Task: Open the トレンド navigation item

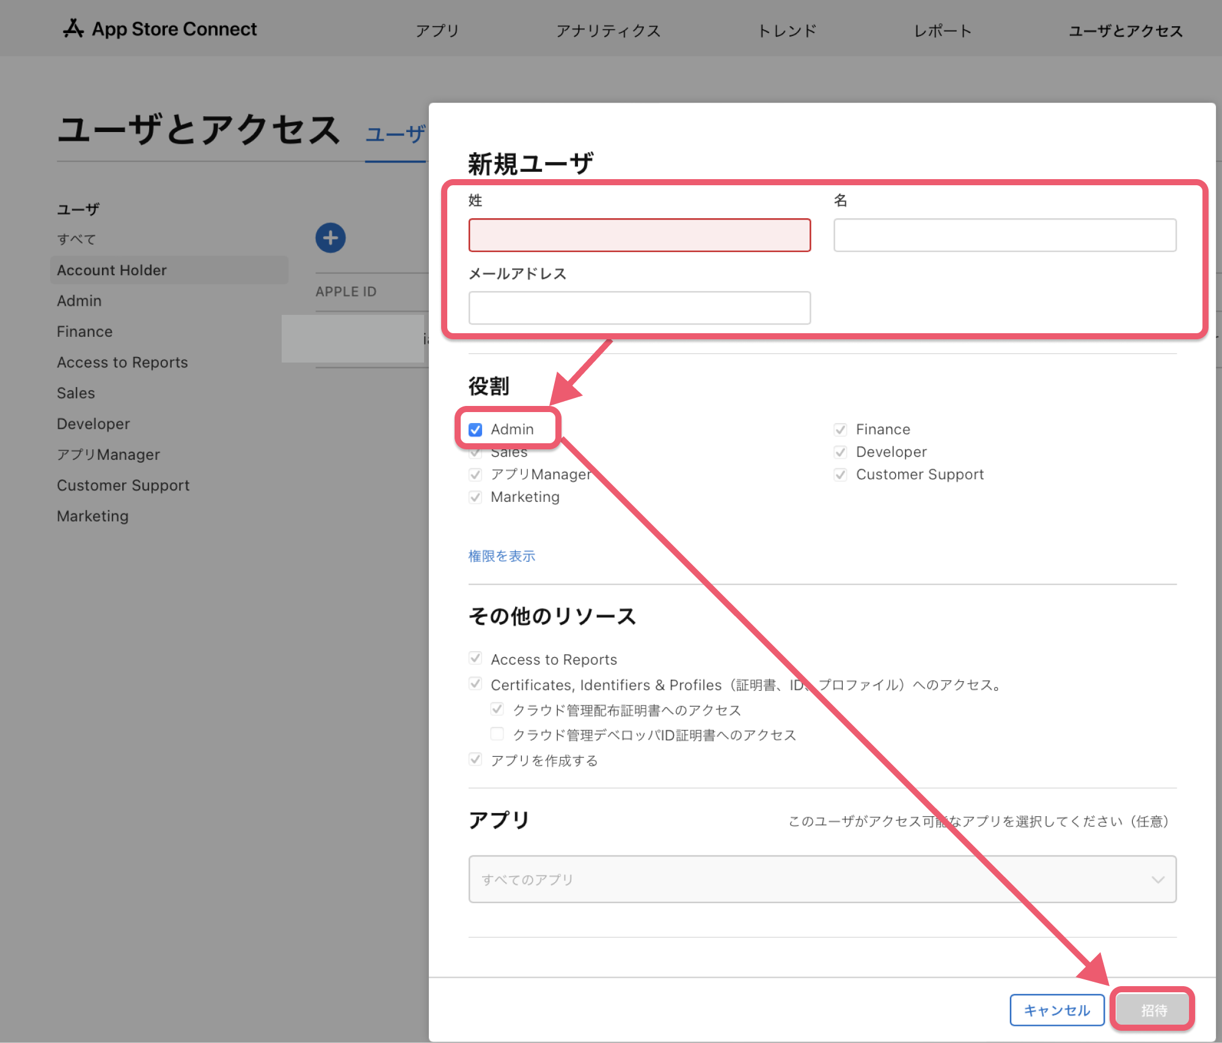Action: 787,31
